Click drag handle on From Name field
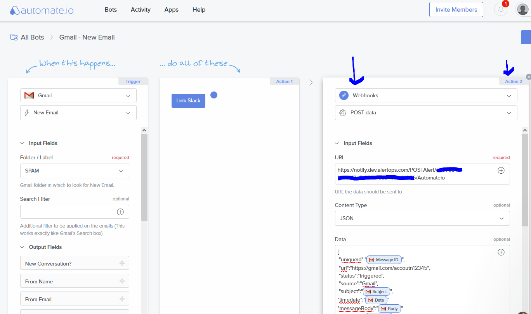Image resolution: width=531 pixels, height=314 pixels. [122, 281]
